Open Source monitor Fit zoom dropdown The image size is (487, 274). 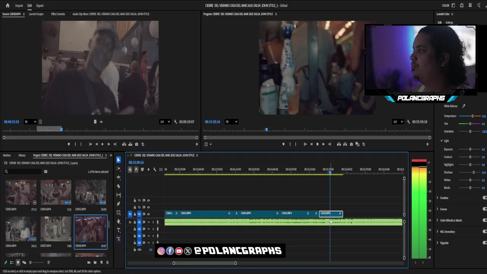[x=30, y=122]
